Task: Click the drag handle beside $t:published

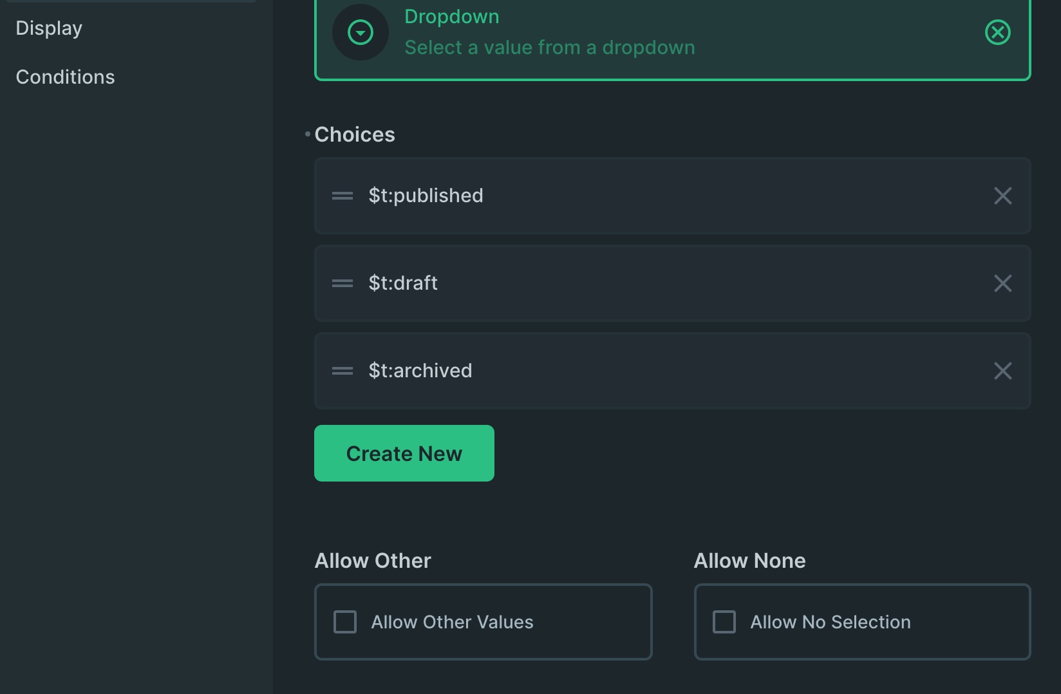Action: point(342,195)
